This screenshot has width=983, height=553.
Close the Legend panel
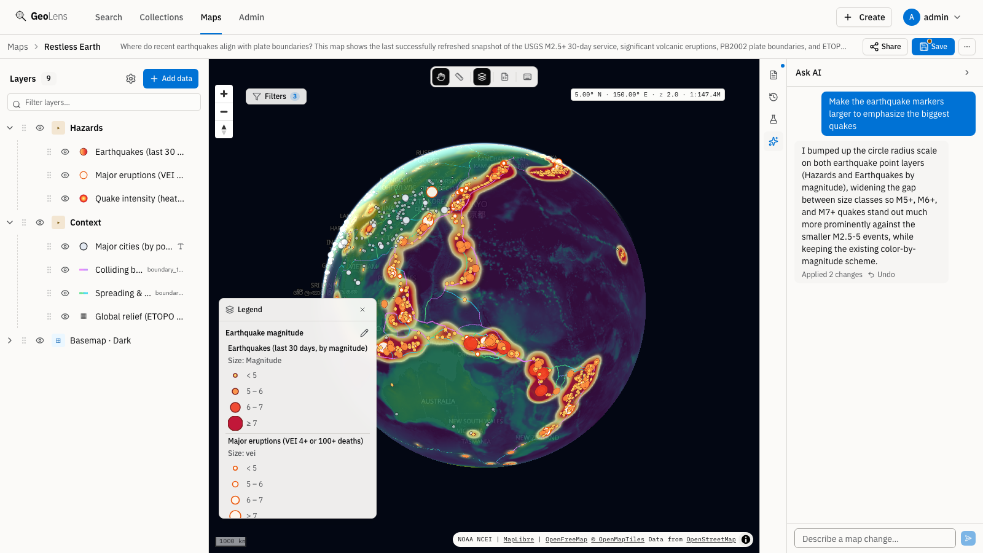(x=362, y=310)
